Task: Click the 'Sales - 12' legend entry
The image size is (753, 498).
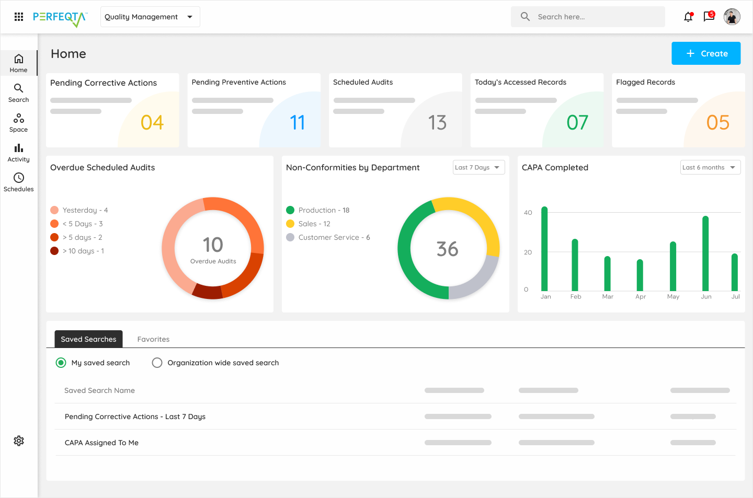Action: [309, 224]
